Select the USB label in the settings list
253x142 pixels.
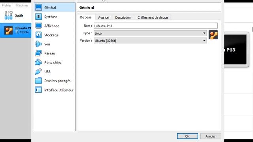tap(47, 72)
